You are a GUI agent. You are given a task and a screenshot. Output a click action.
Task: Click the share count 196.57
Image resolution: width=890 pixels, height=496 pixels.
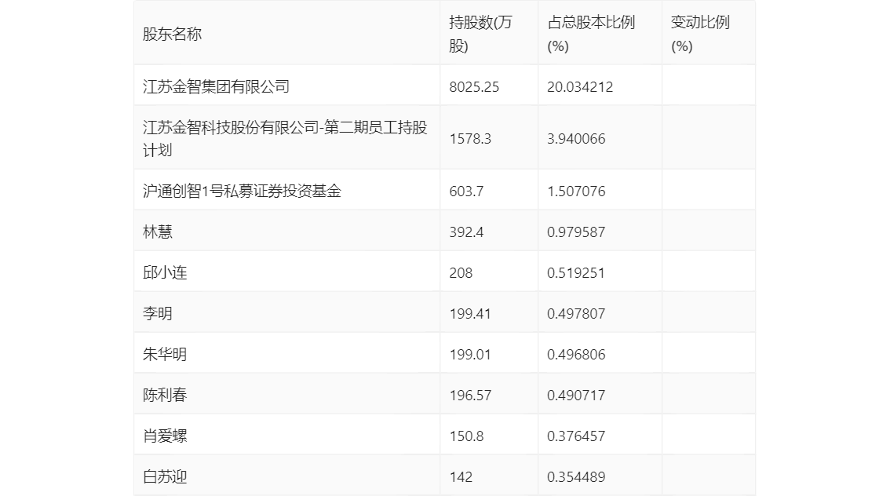point(470,396)
